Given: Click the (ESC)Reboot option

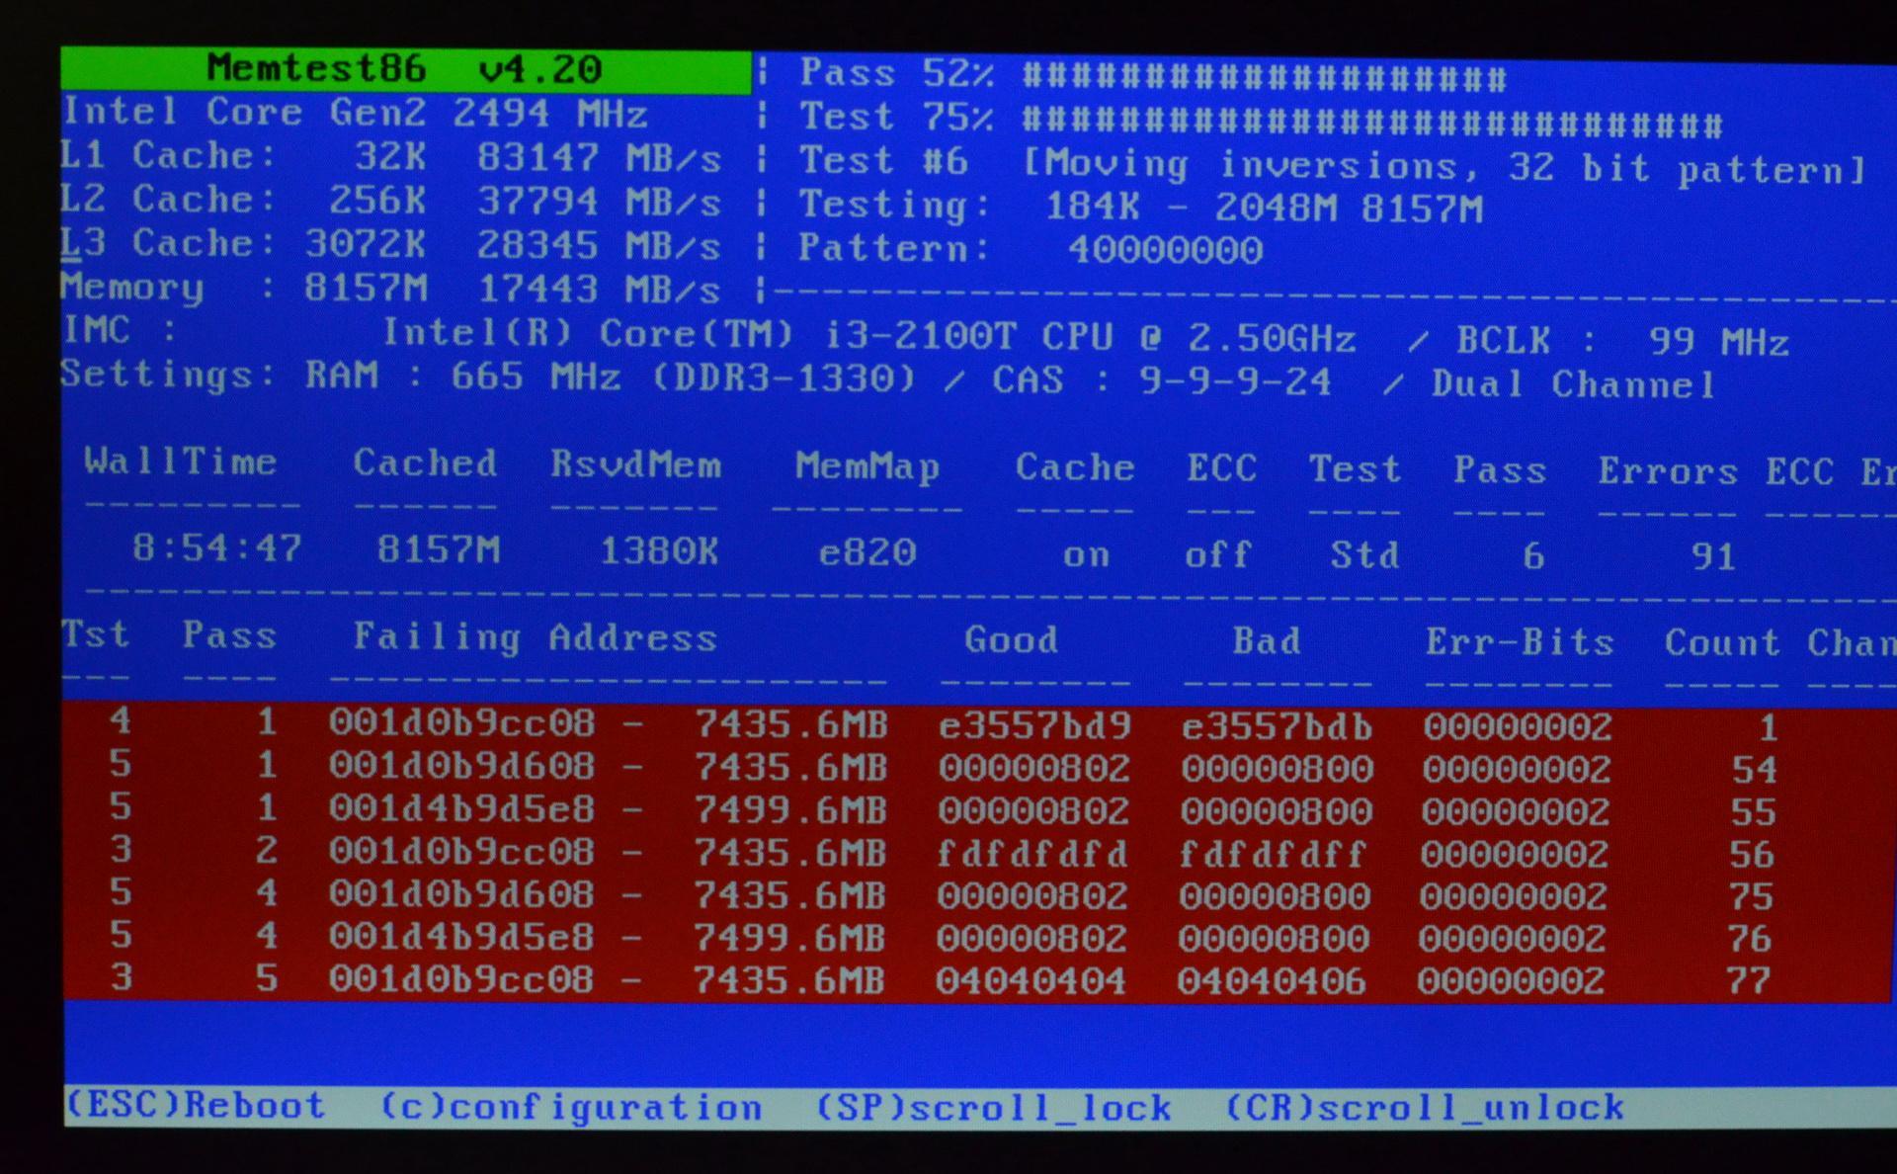Looking at the screenshot, I should pyautogui.click(x=195, y=1105).
